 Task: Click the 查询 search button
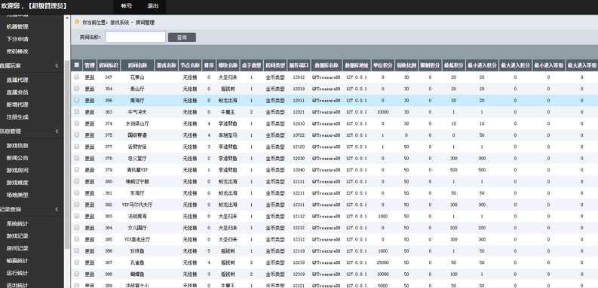click(182, 38)
